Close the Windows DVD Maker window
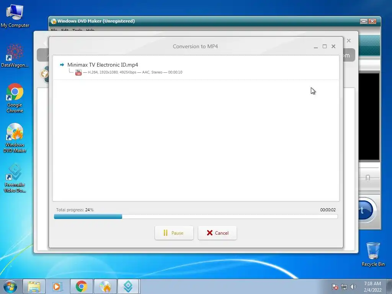Screen dimensions: 392x294 (x=372, y=21)
